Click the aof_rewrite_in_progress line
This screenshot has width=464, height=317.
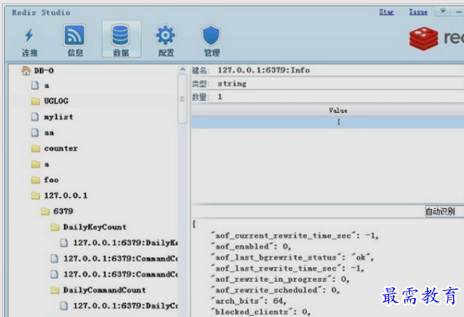click(280, 279)
